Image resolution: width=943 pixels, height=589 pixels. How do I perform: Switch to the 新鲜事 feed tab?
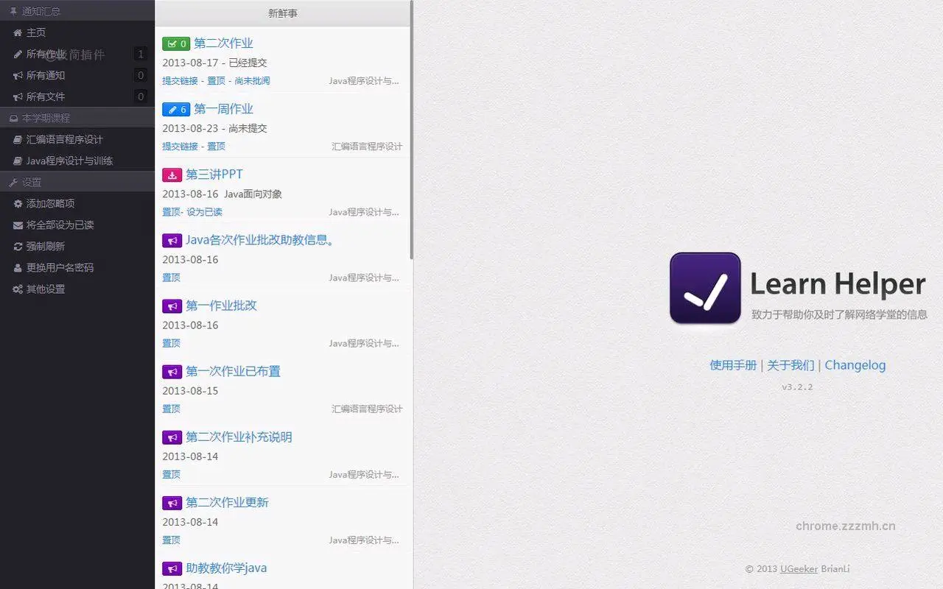click(283, 13)
